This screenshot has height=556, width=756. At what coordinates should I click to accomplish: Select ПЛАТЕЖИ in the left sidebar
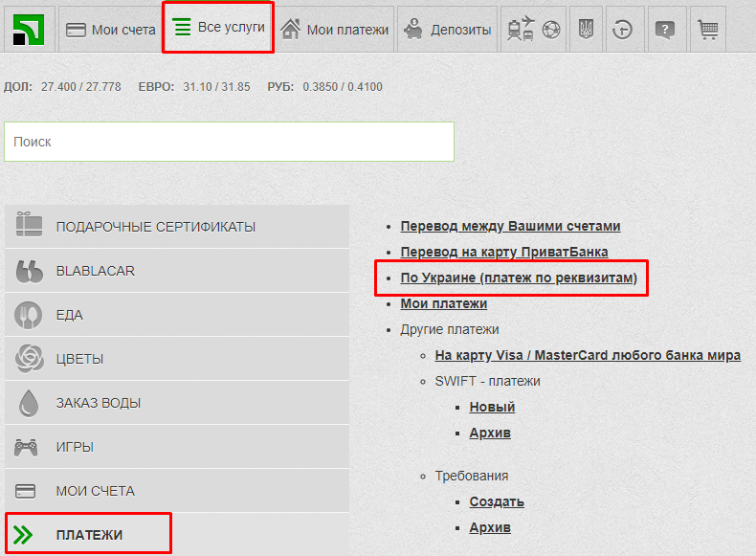pyautogui.click(x=89, y=535)
